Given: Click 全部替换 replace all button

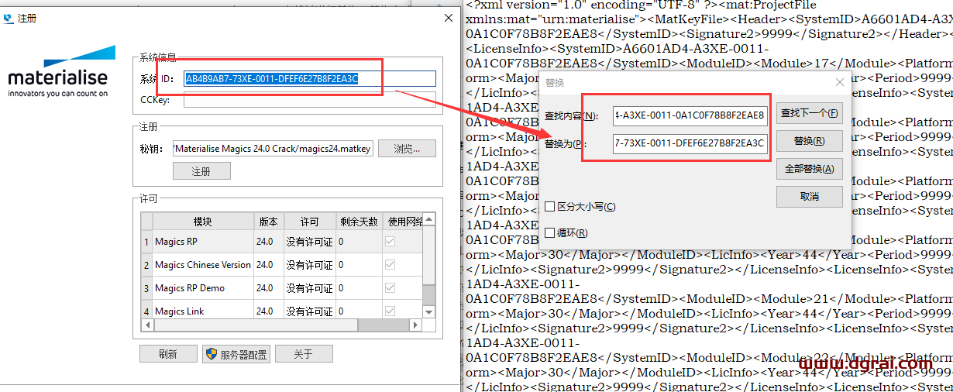Looking at the screenshot, I should 809,169.
